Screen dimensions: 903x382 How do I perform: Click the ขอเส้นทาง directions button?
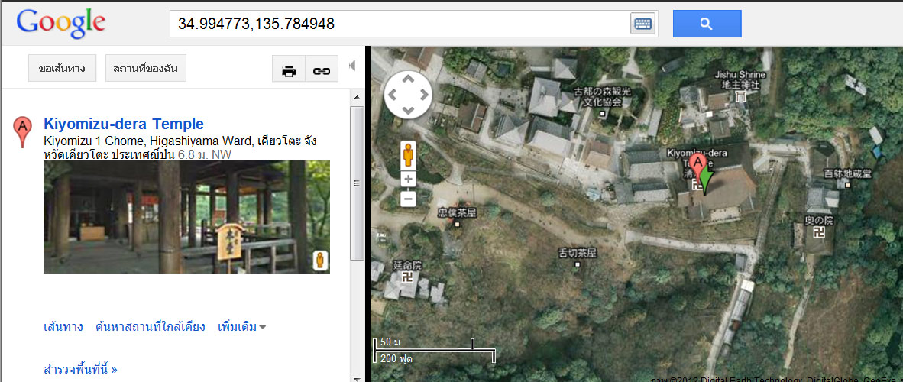pos(62,69)
